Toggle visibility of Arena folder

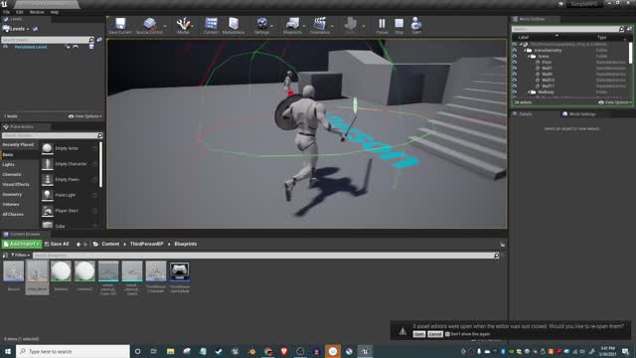click(515, 57)
